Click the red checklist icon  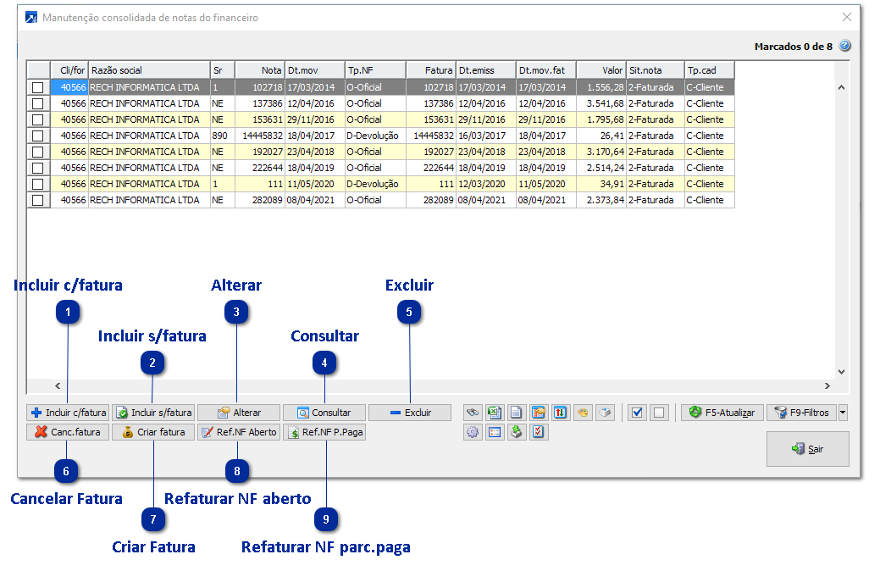pos(539,432)
